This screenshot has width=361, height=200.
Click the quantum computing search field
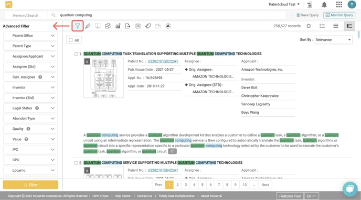pos(171,15)
